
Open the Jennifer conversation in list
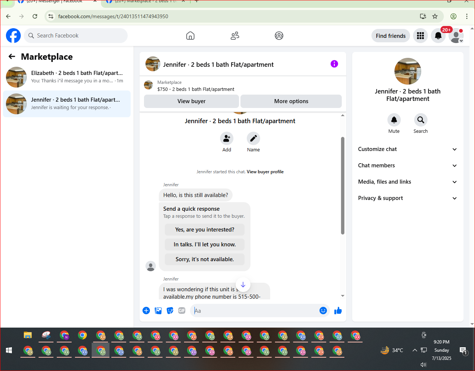point(67,104)
